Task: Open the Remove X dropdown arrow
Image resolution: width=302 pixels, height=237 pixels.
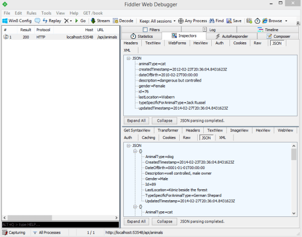Action: [x=71, y=21]
